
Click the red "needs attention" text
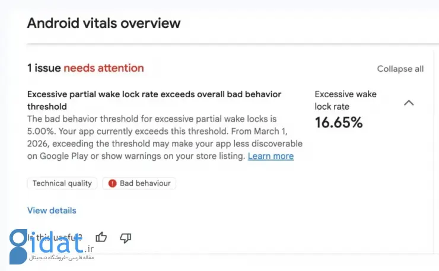[104, 68]
